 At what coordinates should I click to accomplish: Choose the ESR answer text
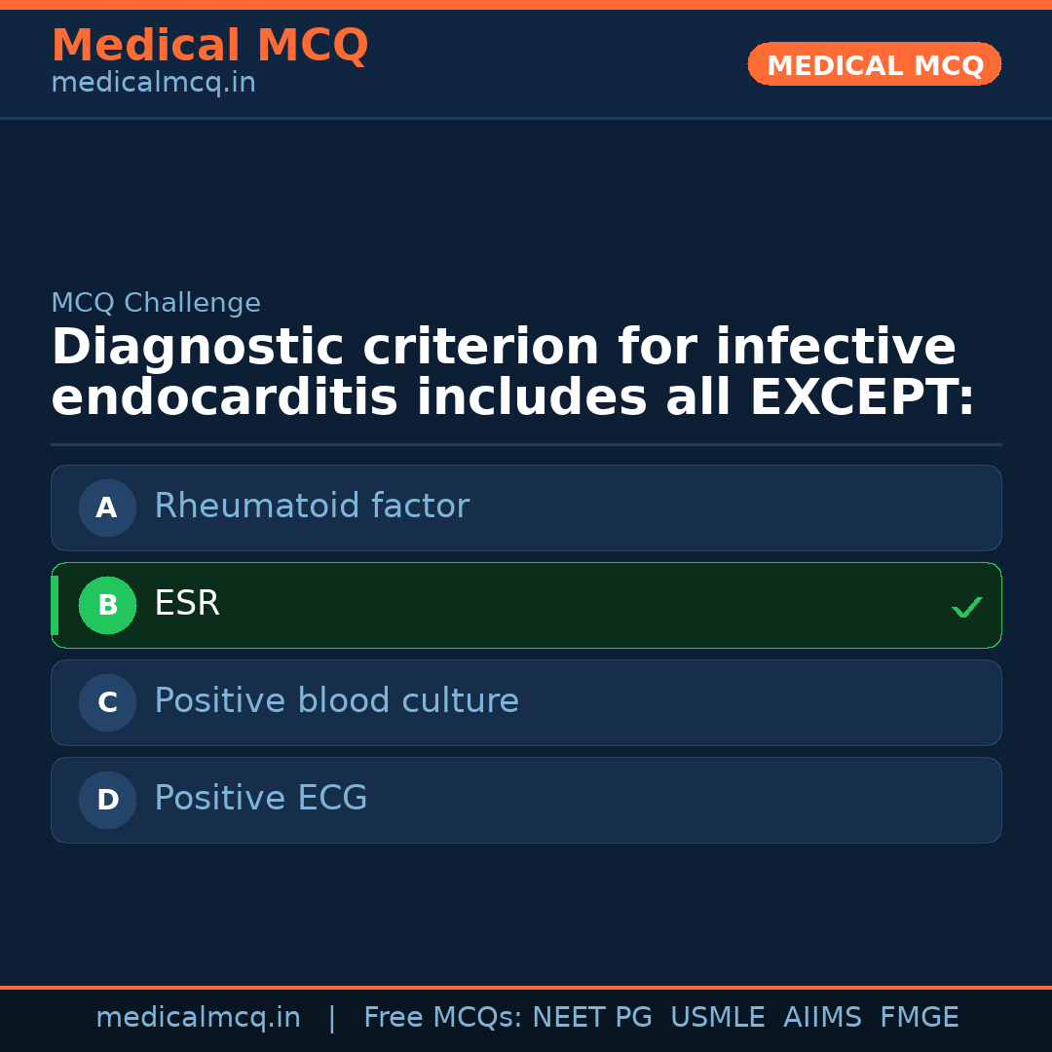click(x=187, y=604)
